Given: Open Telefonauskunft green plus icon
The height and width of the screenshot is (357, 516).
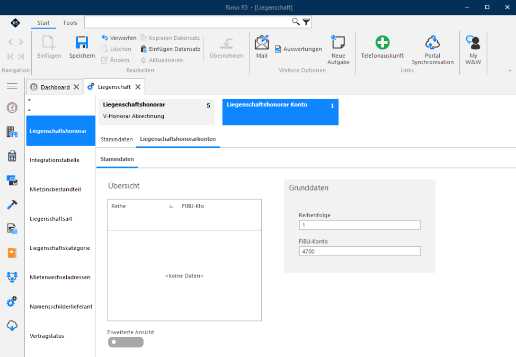Looking at the screenshot, I should (x=382, y=42).
